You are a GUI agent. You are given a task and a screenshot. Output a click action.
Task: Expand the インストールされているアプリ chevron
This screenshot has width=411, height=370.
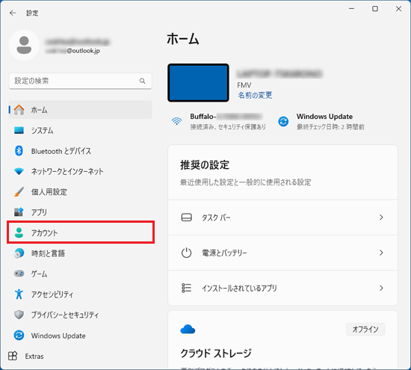coord(381,288)
